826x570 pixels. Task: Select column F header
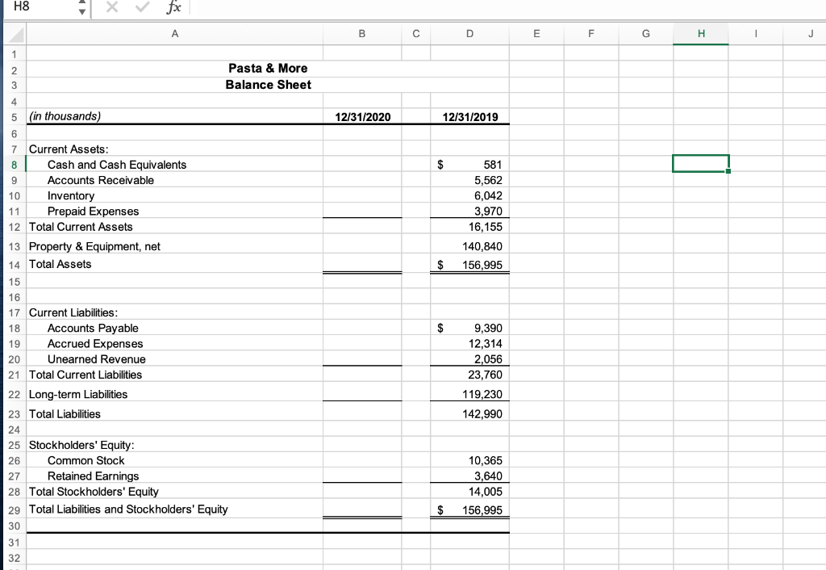tap(591, 34)
